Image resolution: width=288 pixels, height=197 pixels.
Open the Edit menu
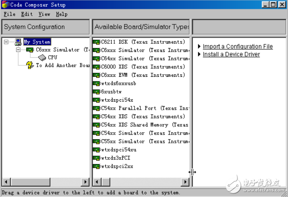[x=27, y=14]
